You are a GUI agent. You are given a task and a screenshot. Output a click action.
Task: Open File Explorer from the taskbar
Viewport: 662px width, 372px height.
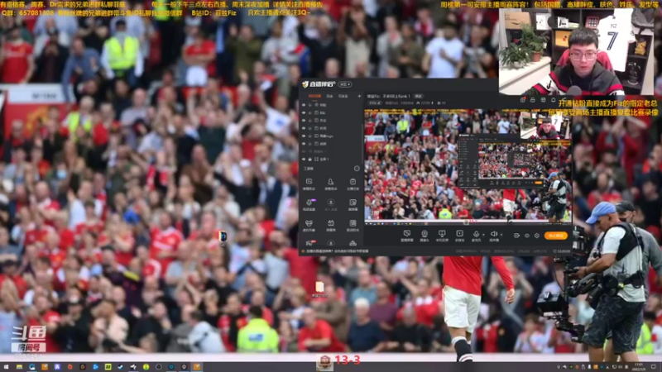pyautogui.click(x=19, y=367)
